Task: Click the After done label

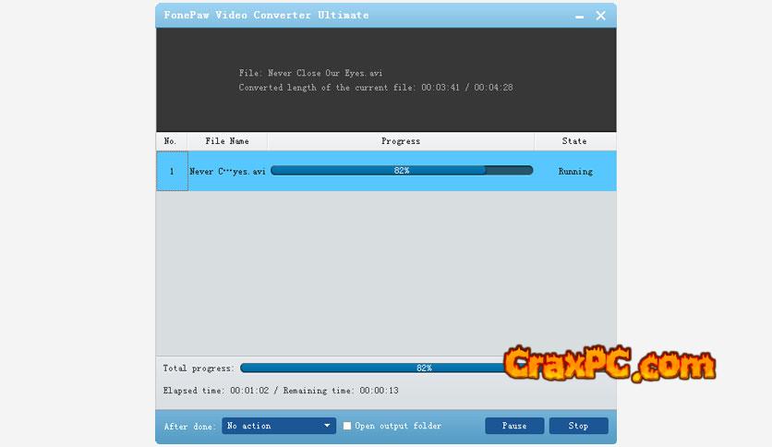Action: click(x=190, y=427)
